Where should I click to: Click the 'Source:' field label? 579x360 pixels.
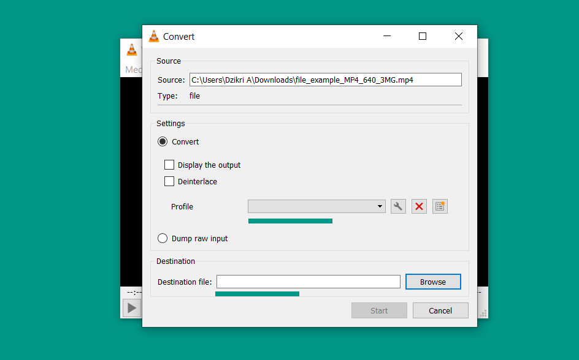171,80
